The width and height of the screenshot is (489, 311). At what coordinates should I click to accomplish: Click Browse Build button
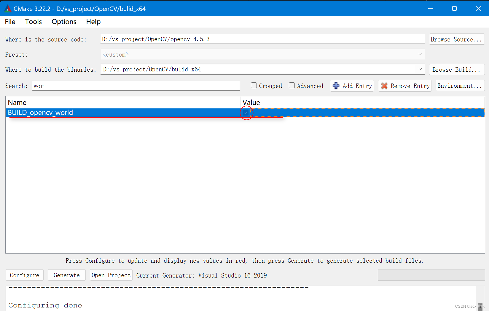click(457, 69)
